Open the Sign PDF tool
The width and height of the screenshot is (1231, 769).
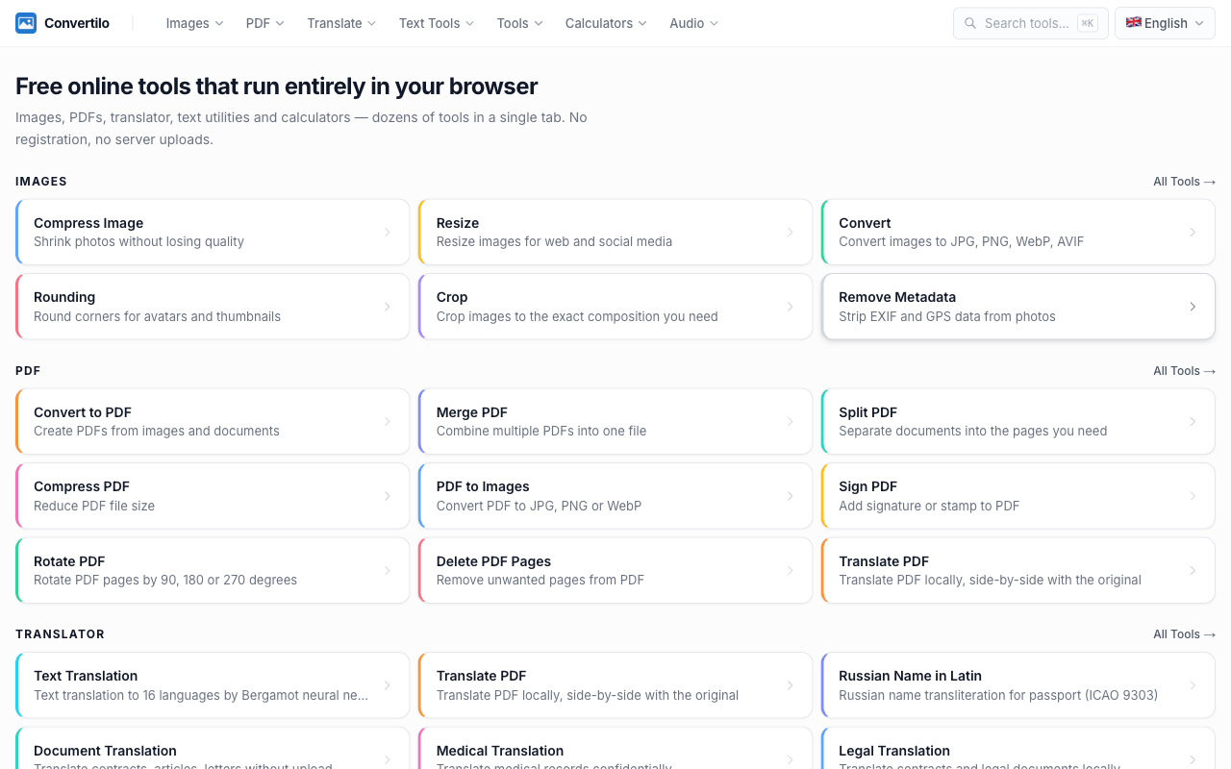1018,496
